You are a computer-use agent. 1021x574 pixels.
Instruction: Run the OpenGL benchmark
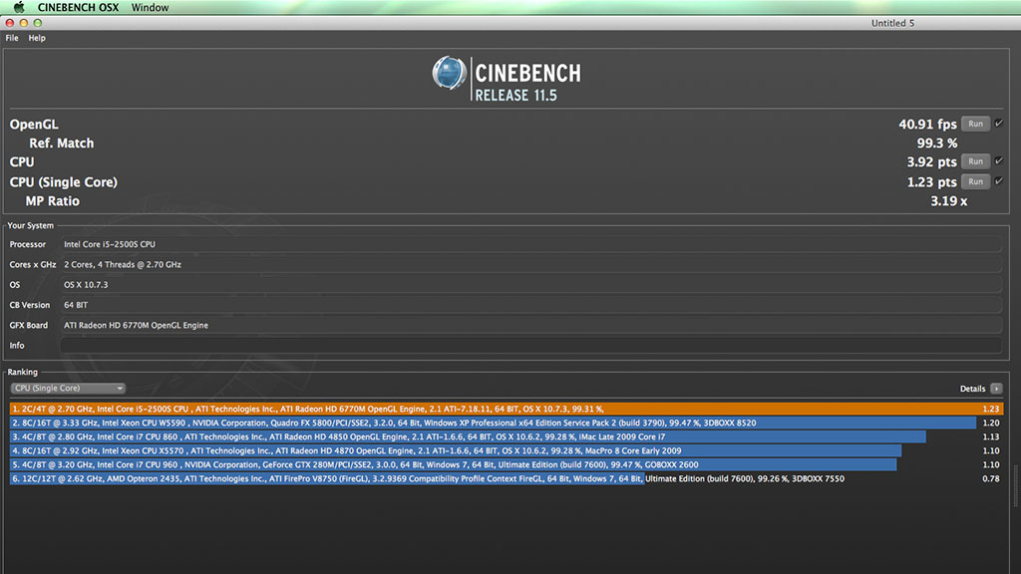pyautogui.click(x=975, y=124)
